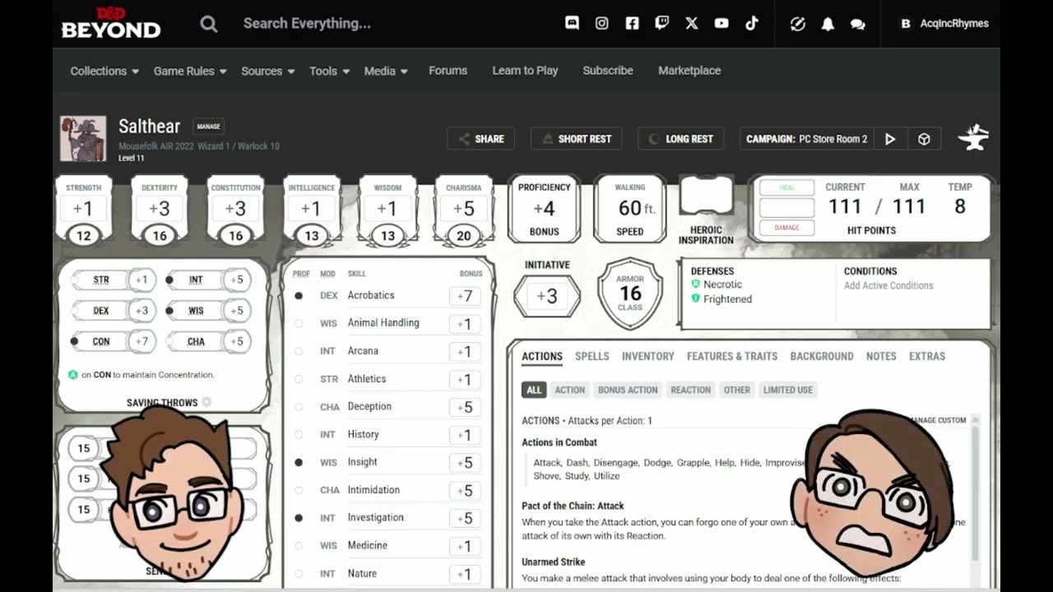Open the Learn to Play menu item
Screen dimensions: 1053x592
[x=525, y=71]
